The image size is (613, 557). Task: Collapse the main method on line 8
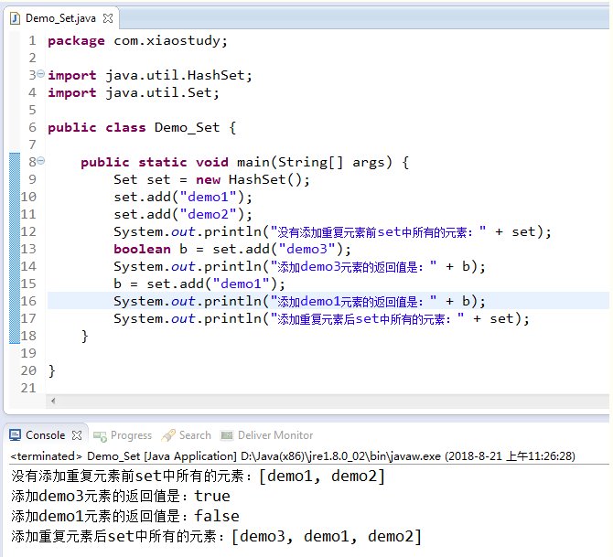[x=40, y=161]
